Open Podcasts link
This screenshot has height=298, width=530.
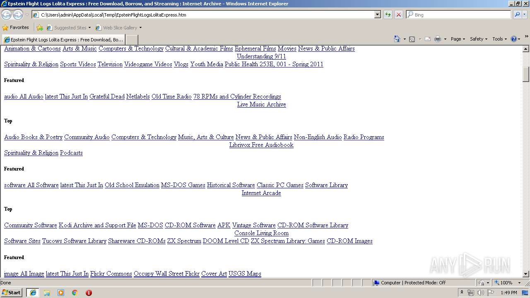pos(71,153)
